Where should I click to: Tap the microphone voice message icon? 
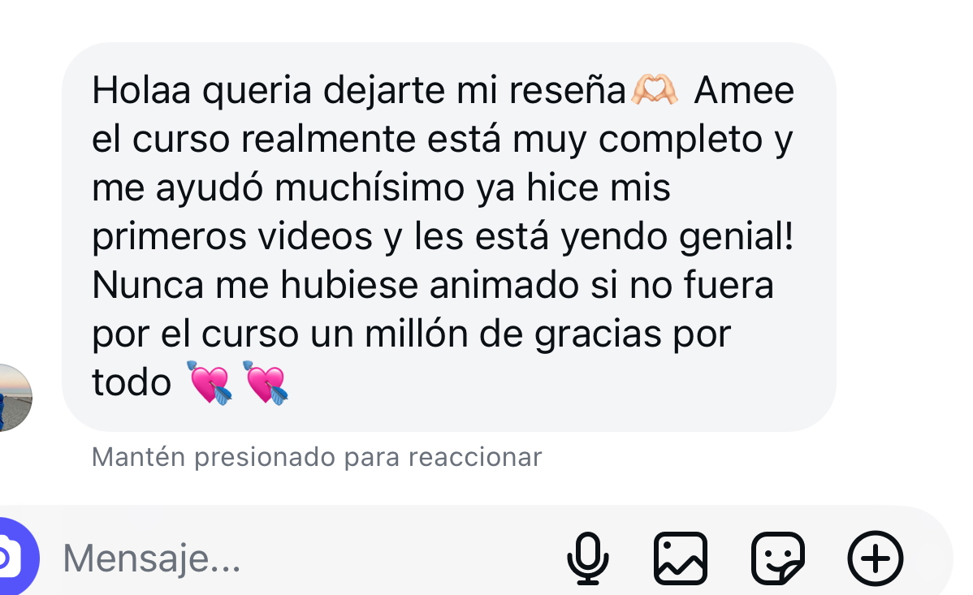(588, 558)
